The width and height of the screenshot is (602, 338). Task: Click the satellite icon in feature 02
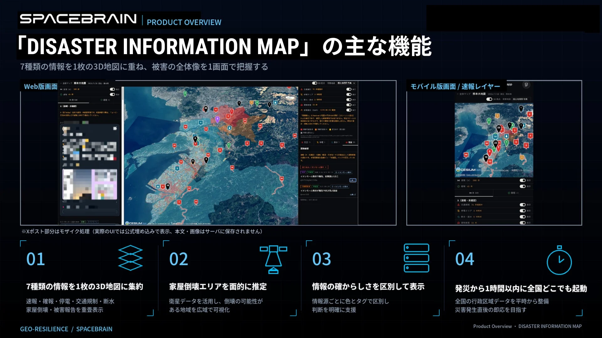[x=273, y=259]
